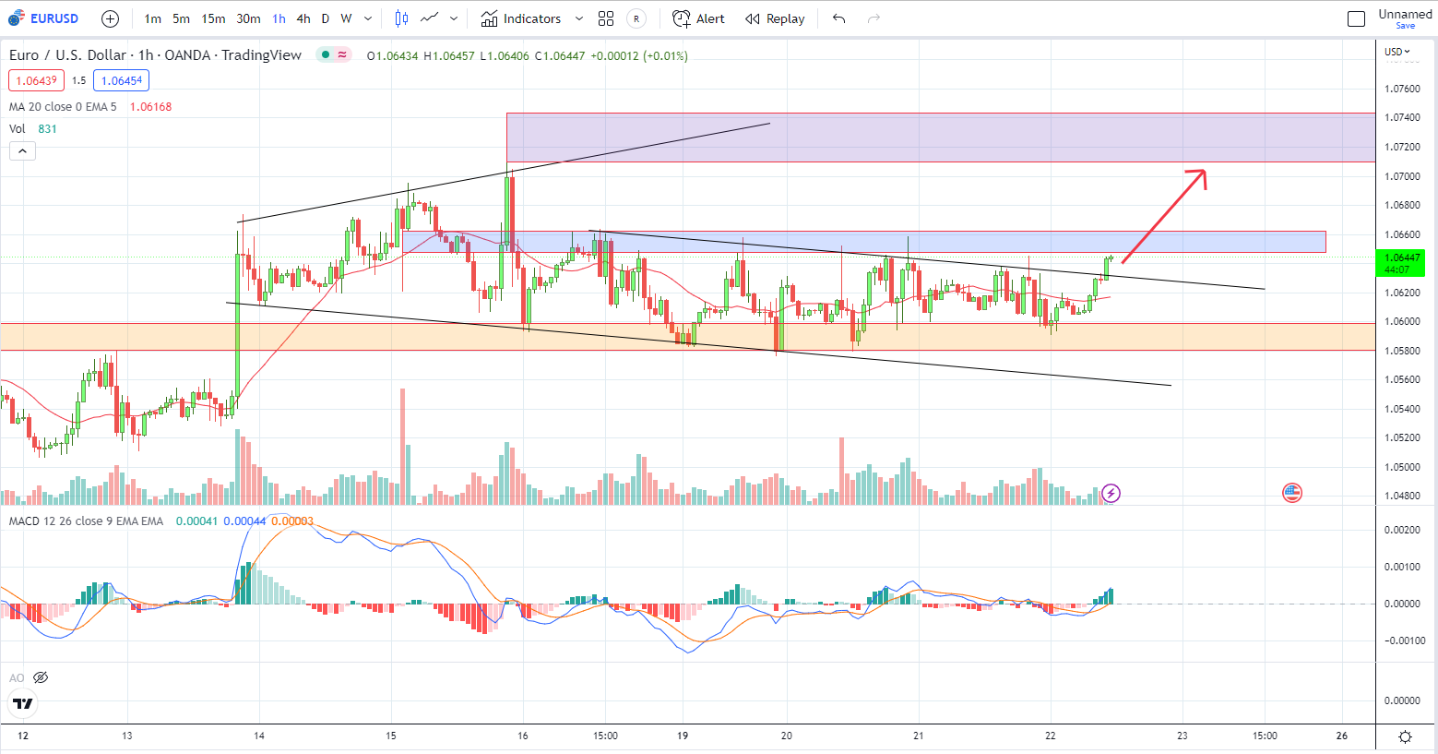
Task: Click the 0.00200 MACD scale label
Action: point(1402,530)
